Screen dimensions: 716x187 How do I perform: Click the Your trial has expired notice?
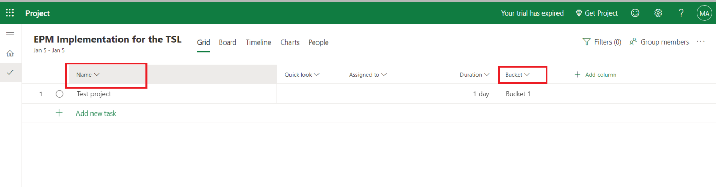533,13
